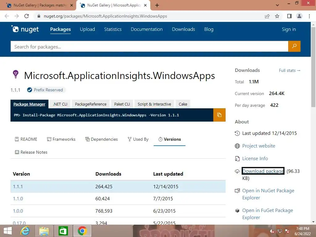Open the Upload nav item
This screenshot has width=316, height=237.
(x=87, y=29)
